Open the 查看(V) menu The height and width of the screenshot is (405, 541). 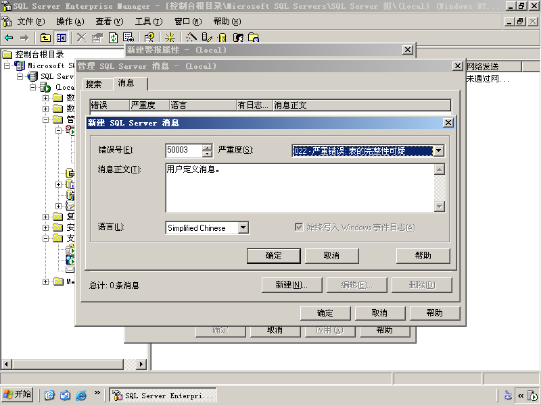pos(110,22)
